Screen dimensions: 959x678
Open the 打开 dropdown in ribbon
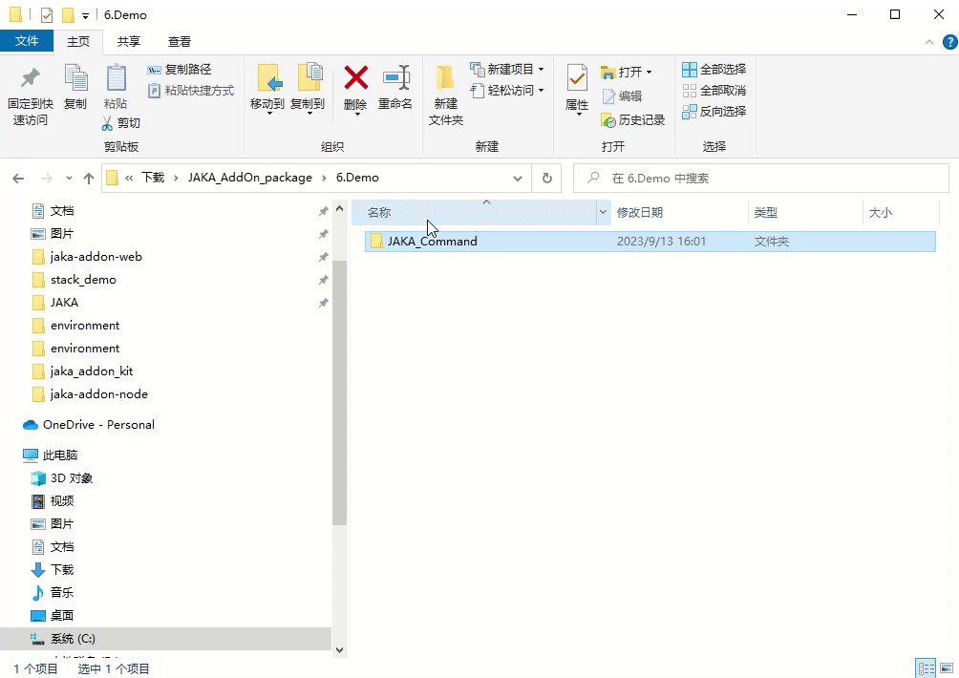click(627, 73)
